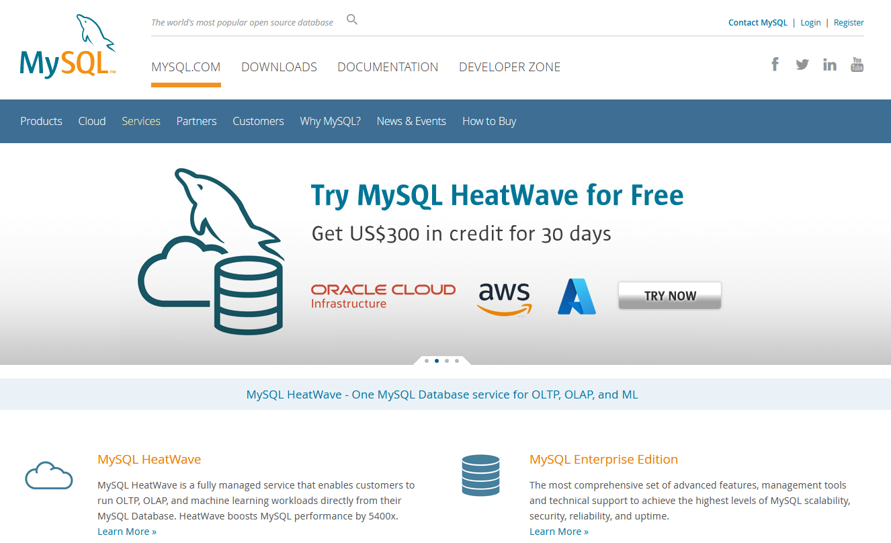This screenshot has width=891, height=543.
Task: Click the dolphin cloud database illustration
Action: point(211,251)
